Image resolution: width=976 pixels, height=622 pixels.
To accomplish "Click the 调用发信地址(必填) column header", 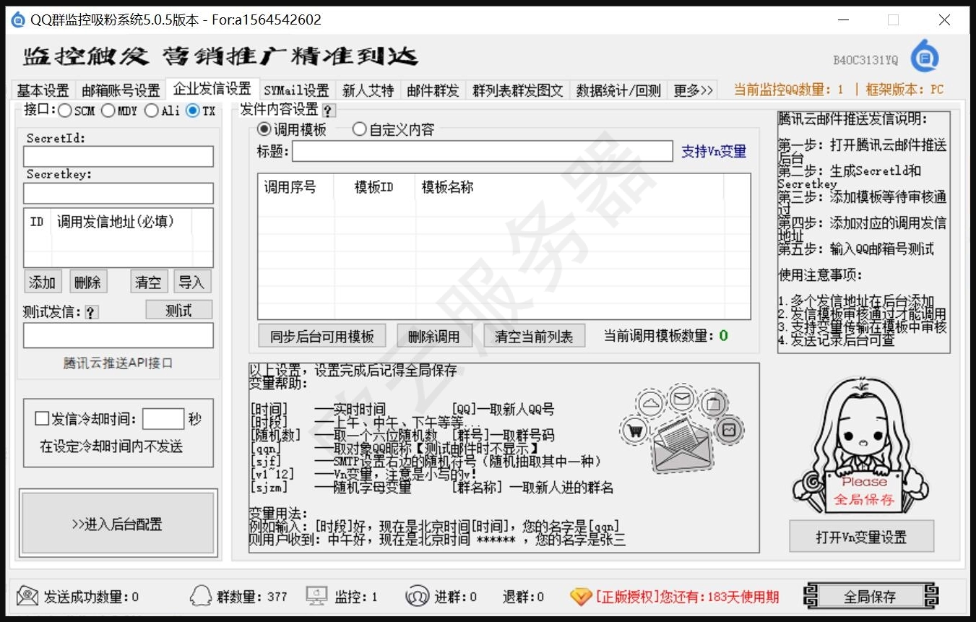I will [x=121, y=222].
